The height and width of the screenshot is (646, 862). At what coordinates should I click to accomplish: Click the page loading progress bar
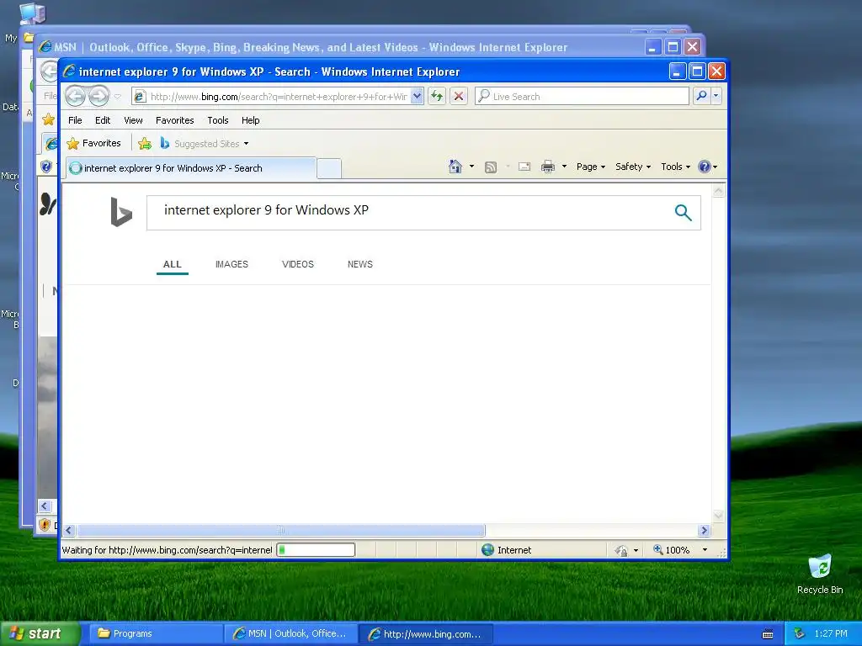[x=316, y=549]
